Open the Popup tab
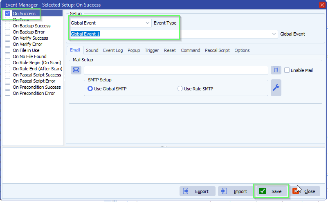 [134, 50]
